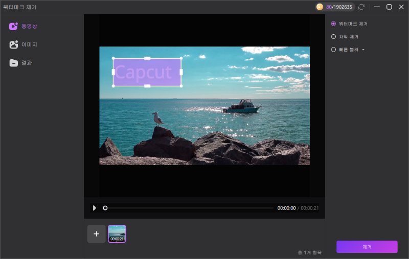Minimize the 워터마크 제거 window

[377, 7]
